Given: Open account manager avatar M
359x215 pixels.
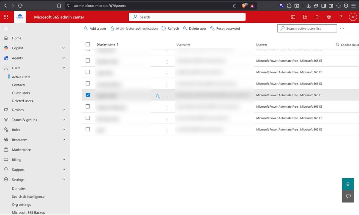Looking at the screenshot, I should 353,17.
